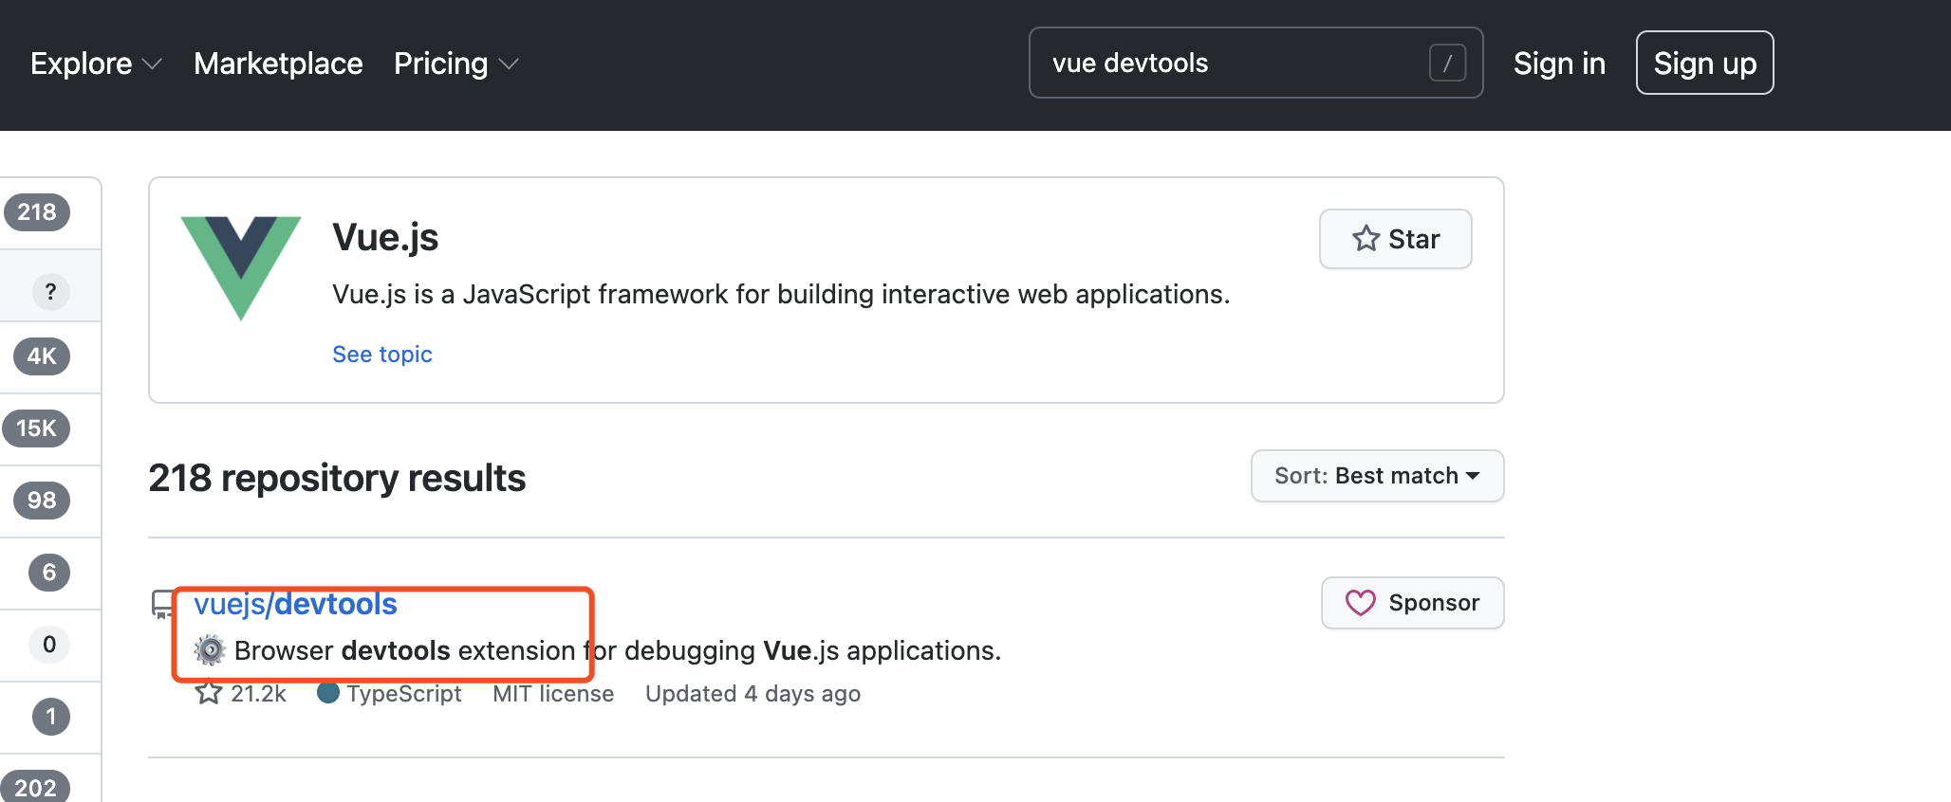This screenshot has width=1951, height=802.
Task: Click the TypeScript language label
Action: 403,694
